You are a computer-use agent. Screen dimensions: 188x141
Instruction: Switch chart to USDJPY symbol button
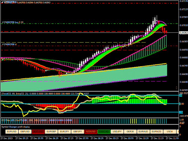117,132
